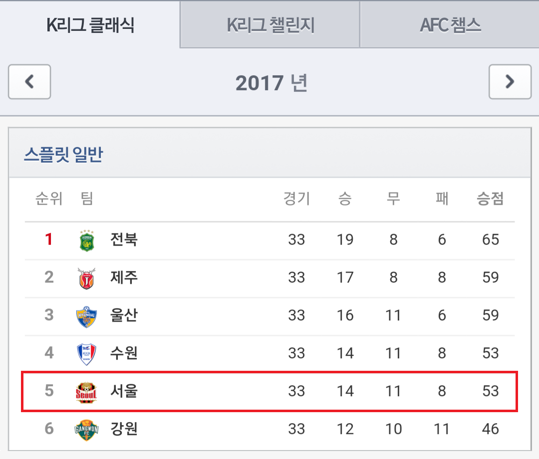The height and width of the screenshot is (459, 539).
Task: Click the Jeju United crest icon
Action: click(86, 279)
